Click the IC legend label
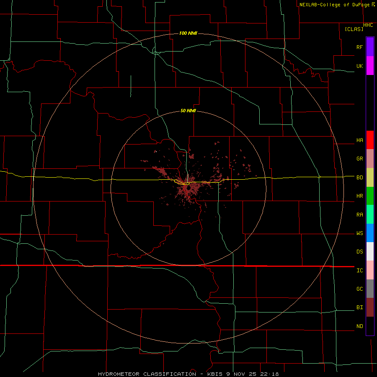This screenshot has height=377, width=377. (x=359, y=271)
